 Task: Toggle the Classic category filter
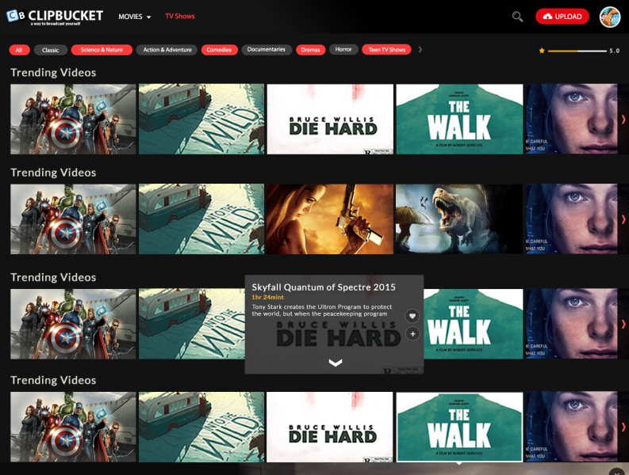click(x=50, y=50)
